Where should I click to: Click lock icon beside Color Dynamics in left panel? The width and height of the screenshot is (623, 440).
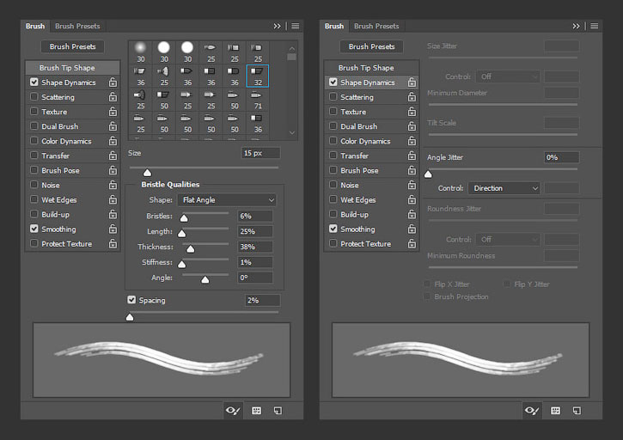tap(113, 141)
